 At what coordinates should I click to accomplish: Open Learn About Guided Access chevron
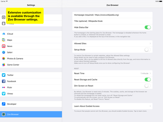click(x=150, y=106)
